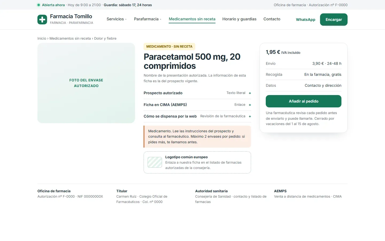Click the green open-status dot
This screenshot has height=241, width=385.
tap(39, 5)
